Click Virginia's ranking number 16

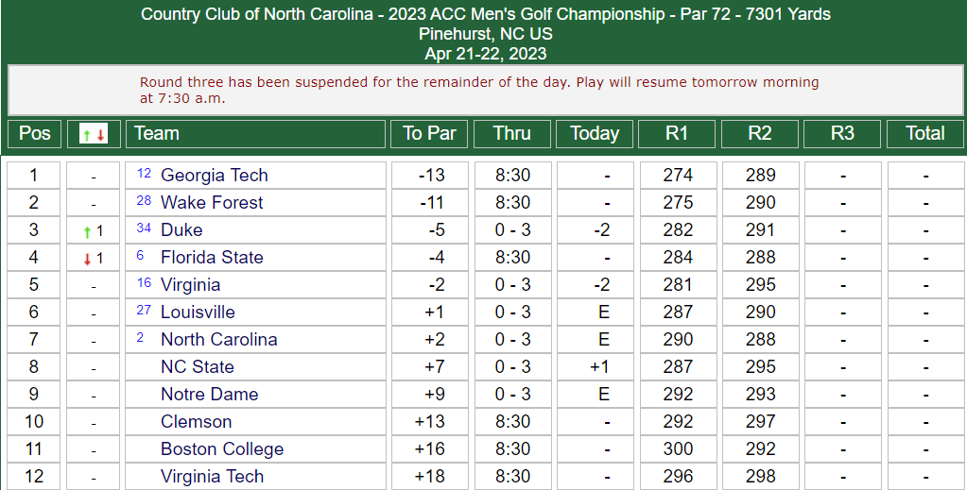click(144, 282)
